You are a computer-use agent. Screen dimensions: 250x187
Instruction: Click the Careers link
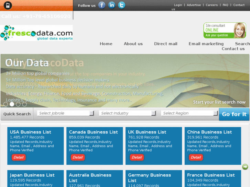click(211, 5)
